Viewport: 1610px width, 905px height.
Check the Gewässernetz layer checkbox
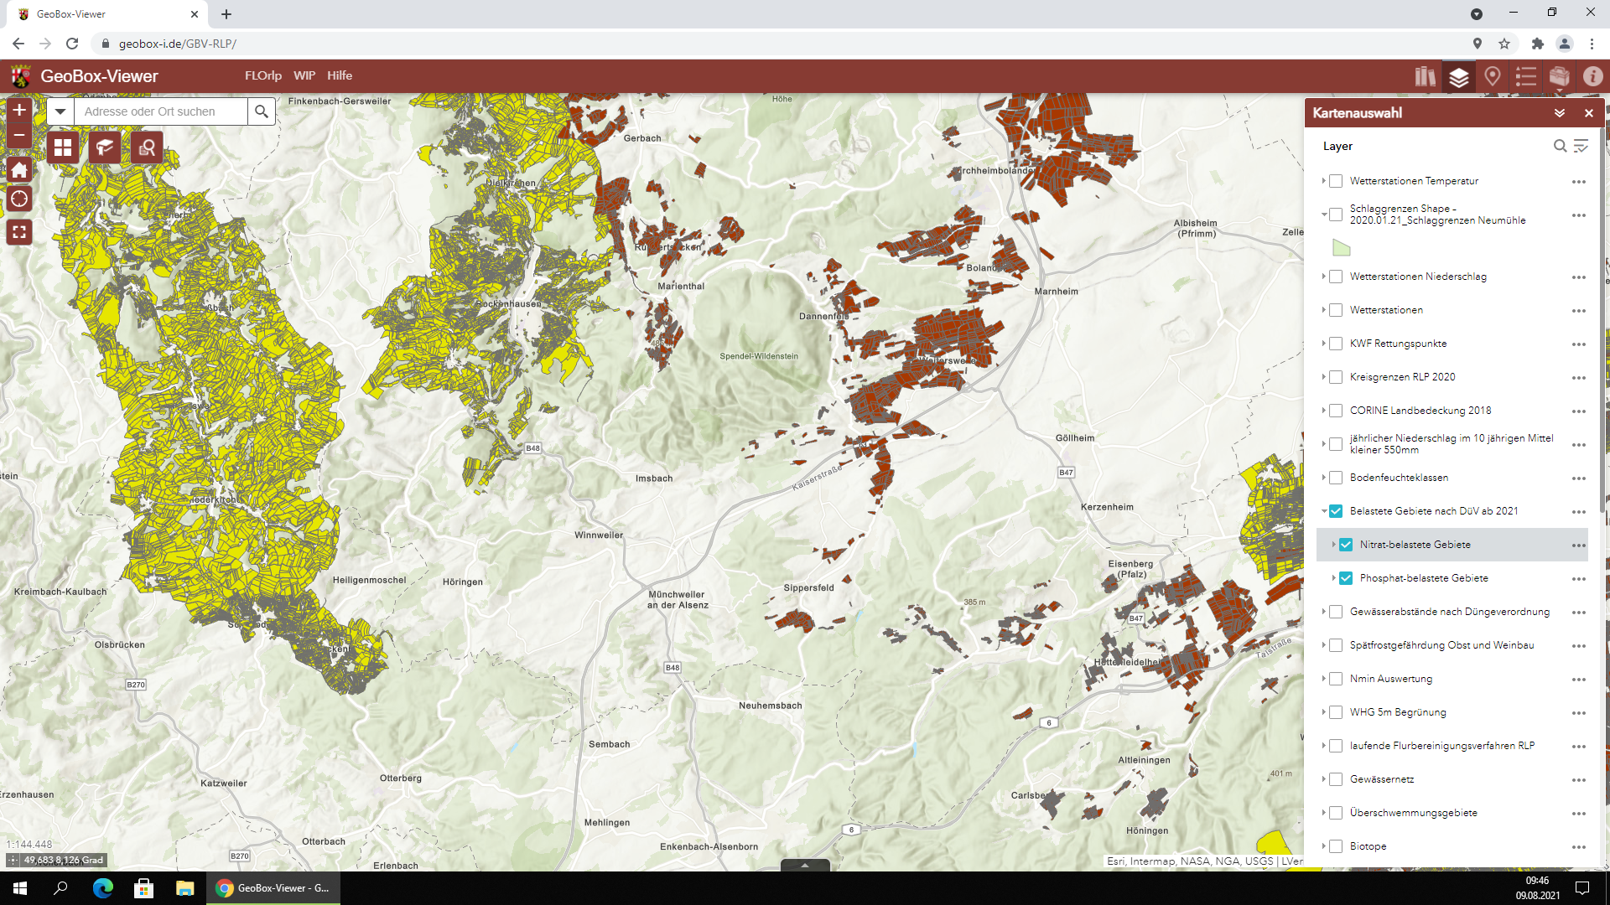1336,779
